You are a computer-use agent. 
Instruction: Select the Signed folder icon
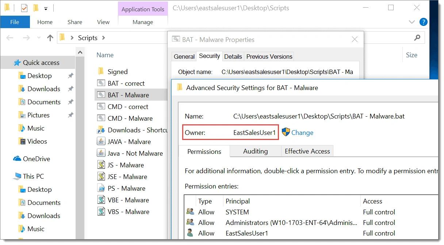(x=101, y=71)
